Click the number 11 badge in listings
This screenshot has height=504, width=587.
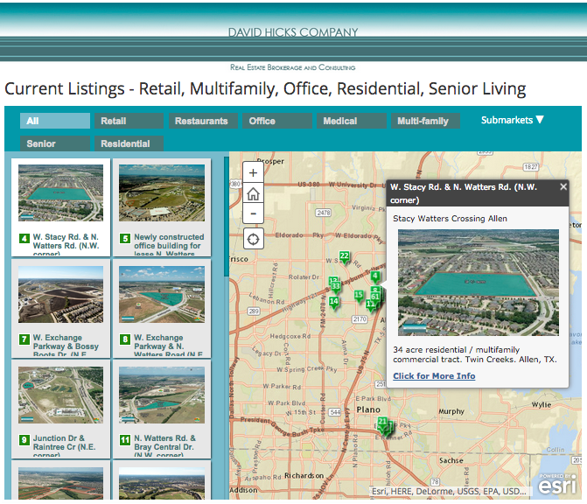pos(125,439)
